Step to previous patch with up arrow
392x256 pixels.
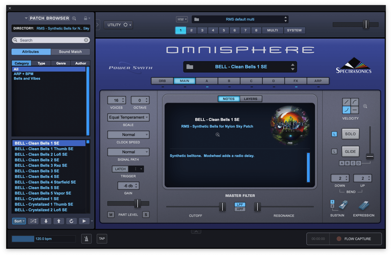[59, 221]
